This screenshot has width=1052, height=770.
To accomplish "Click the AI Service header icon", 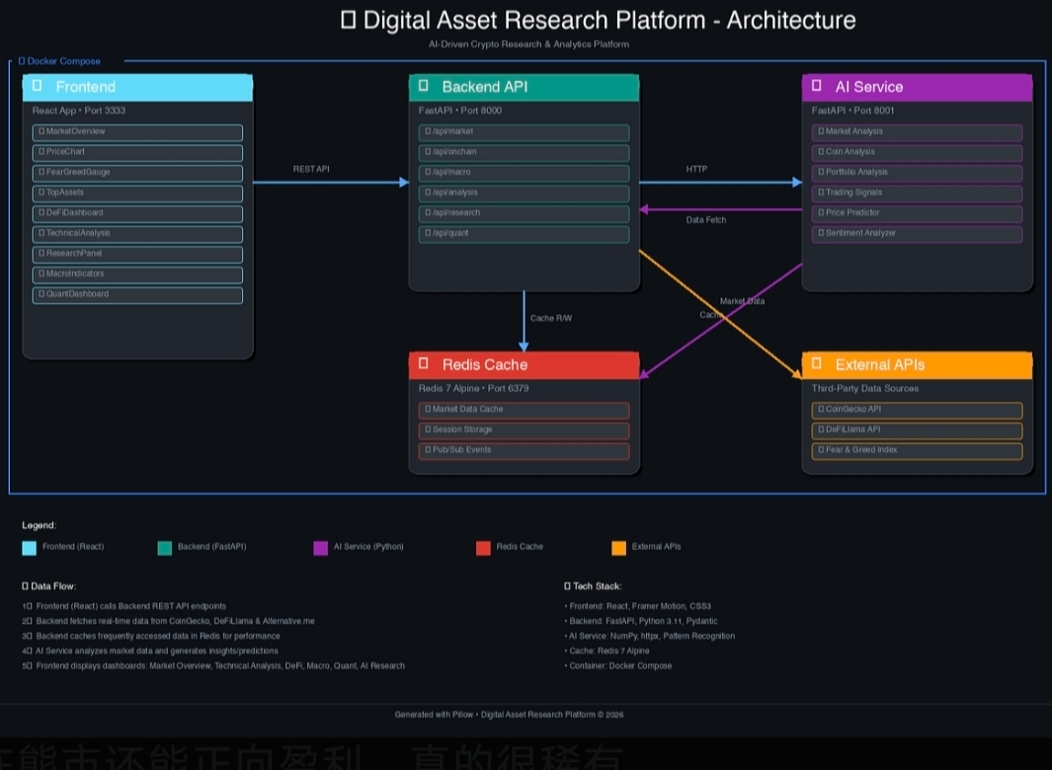I will click(x=817, y=87).
